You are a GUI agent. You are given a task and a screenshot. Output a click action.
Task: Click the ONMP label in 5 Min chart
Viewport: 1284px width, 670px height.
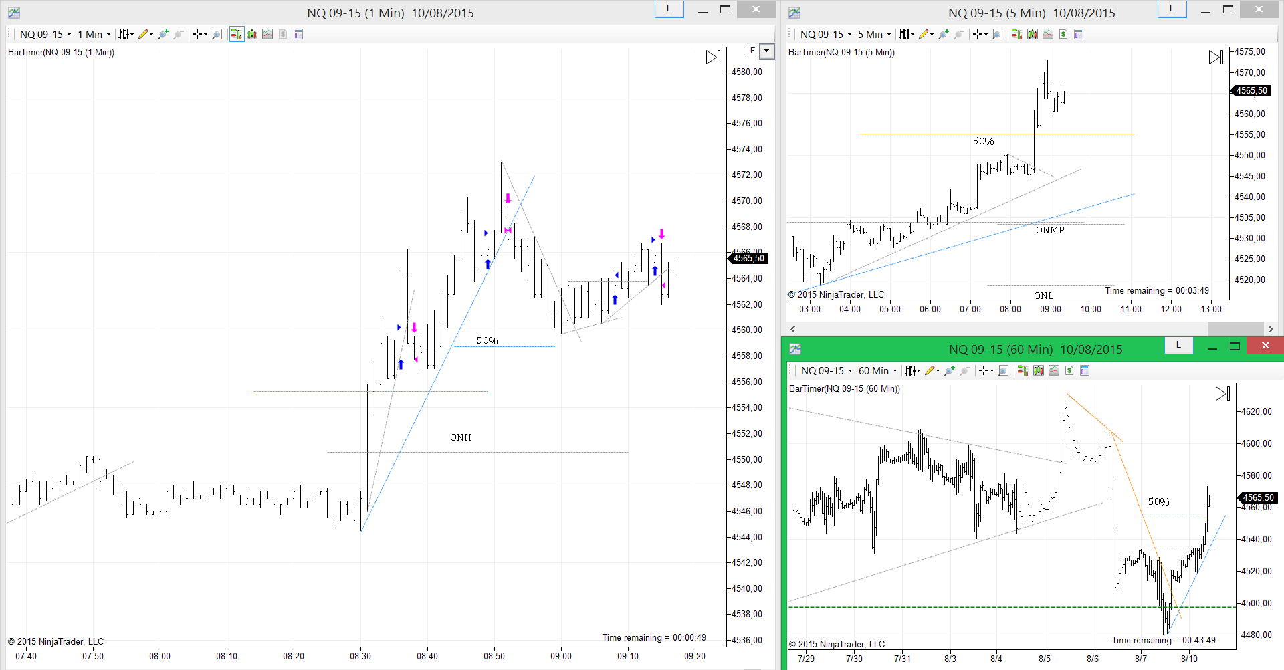coord(1050,230)
